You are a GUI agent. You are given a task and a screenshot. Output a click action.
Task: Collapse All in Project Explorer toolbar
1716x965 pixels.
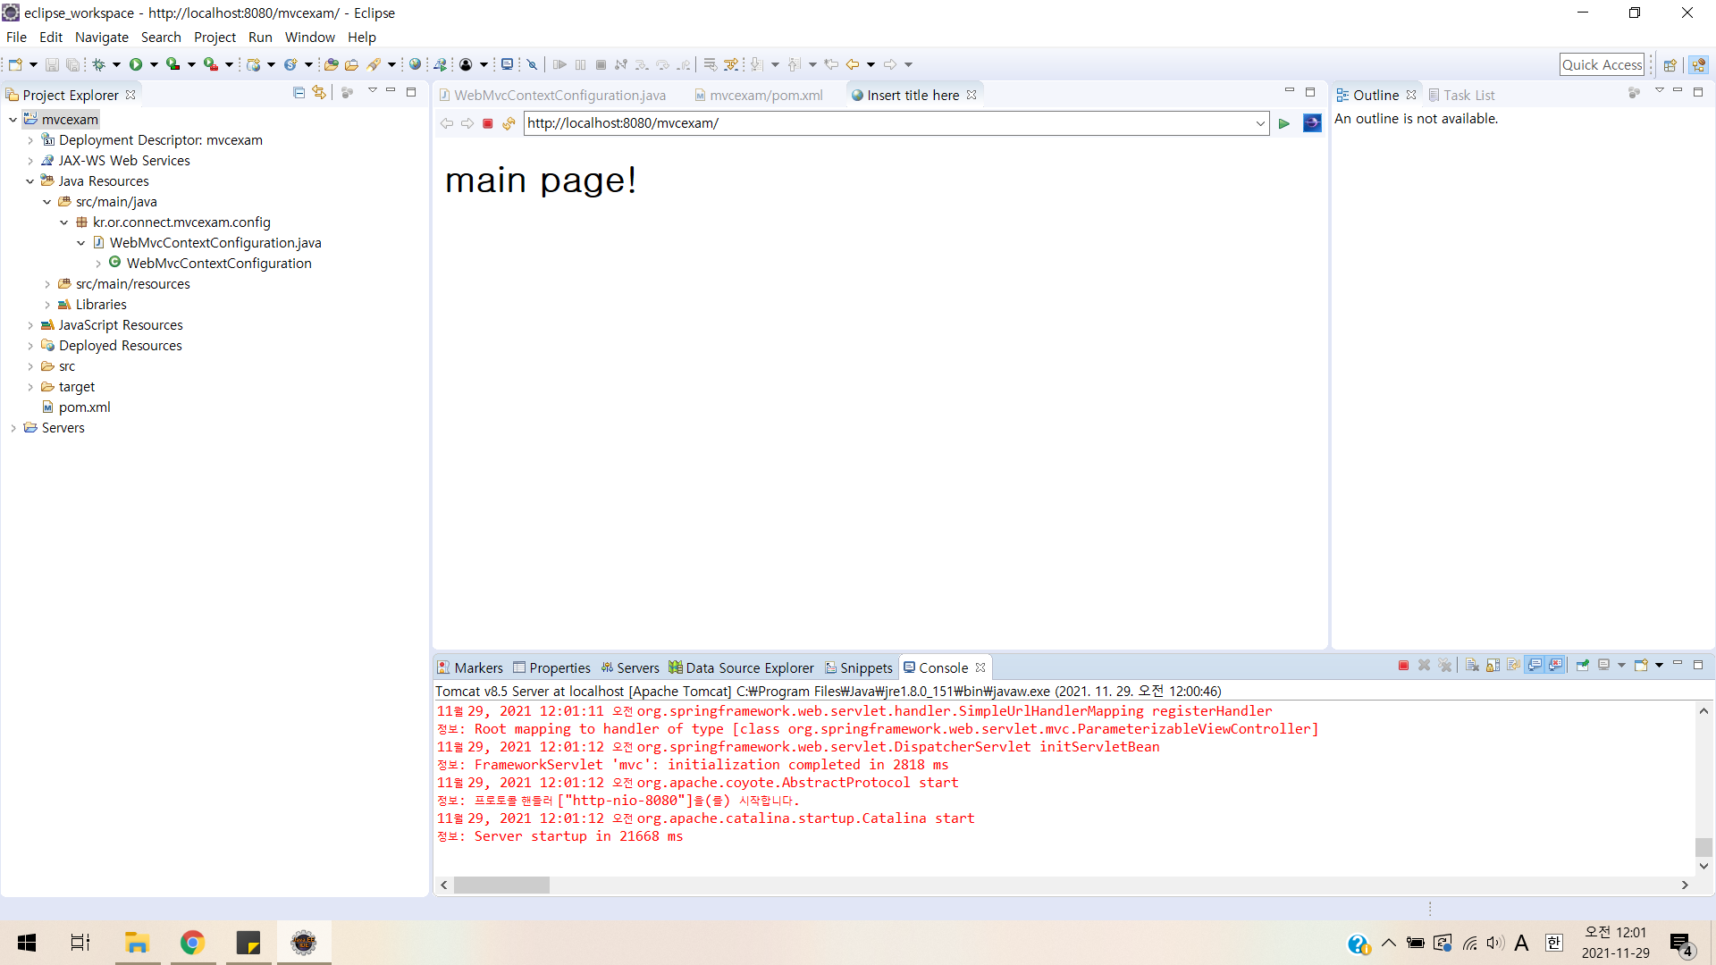pos(299,93)
